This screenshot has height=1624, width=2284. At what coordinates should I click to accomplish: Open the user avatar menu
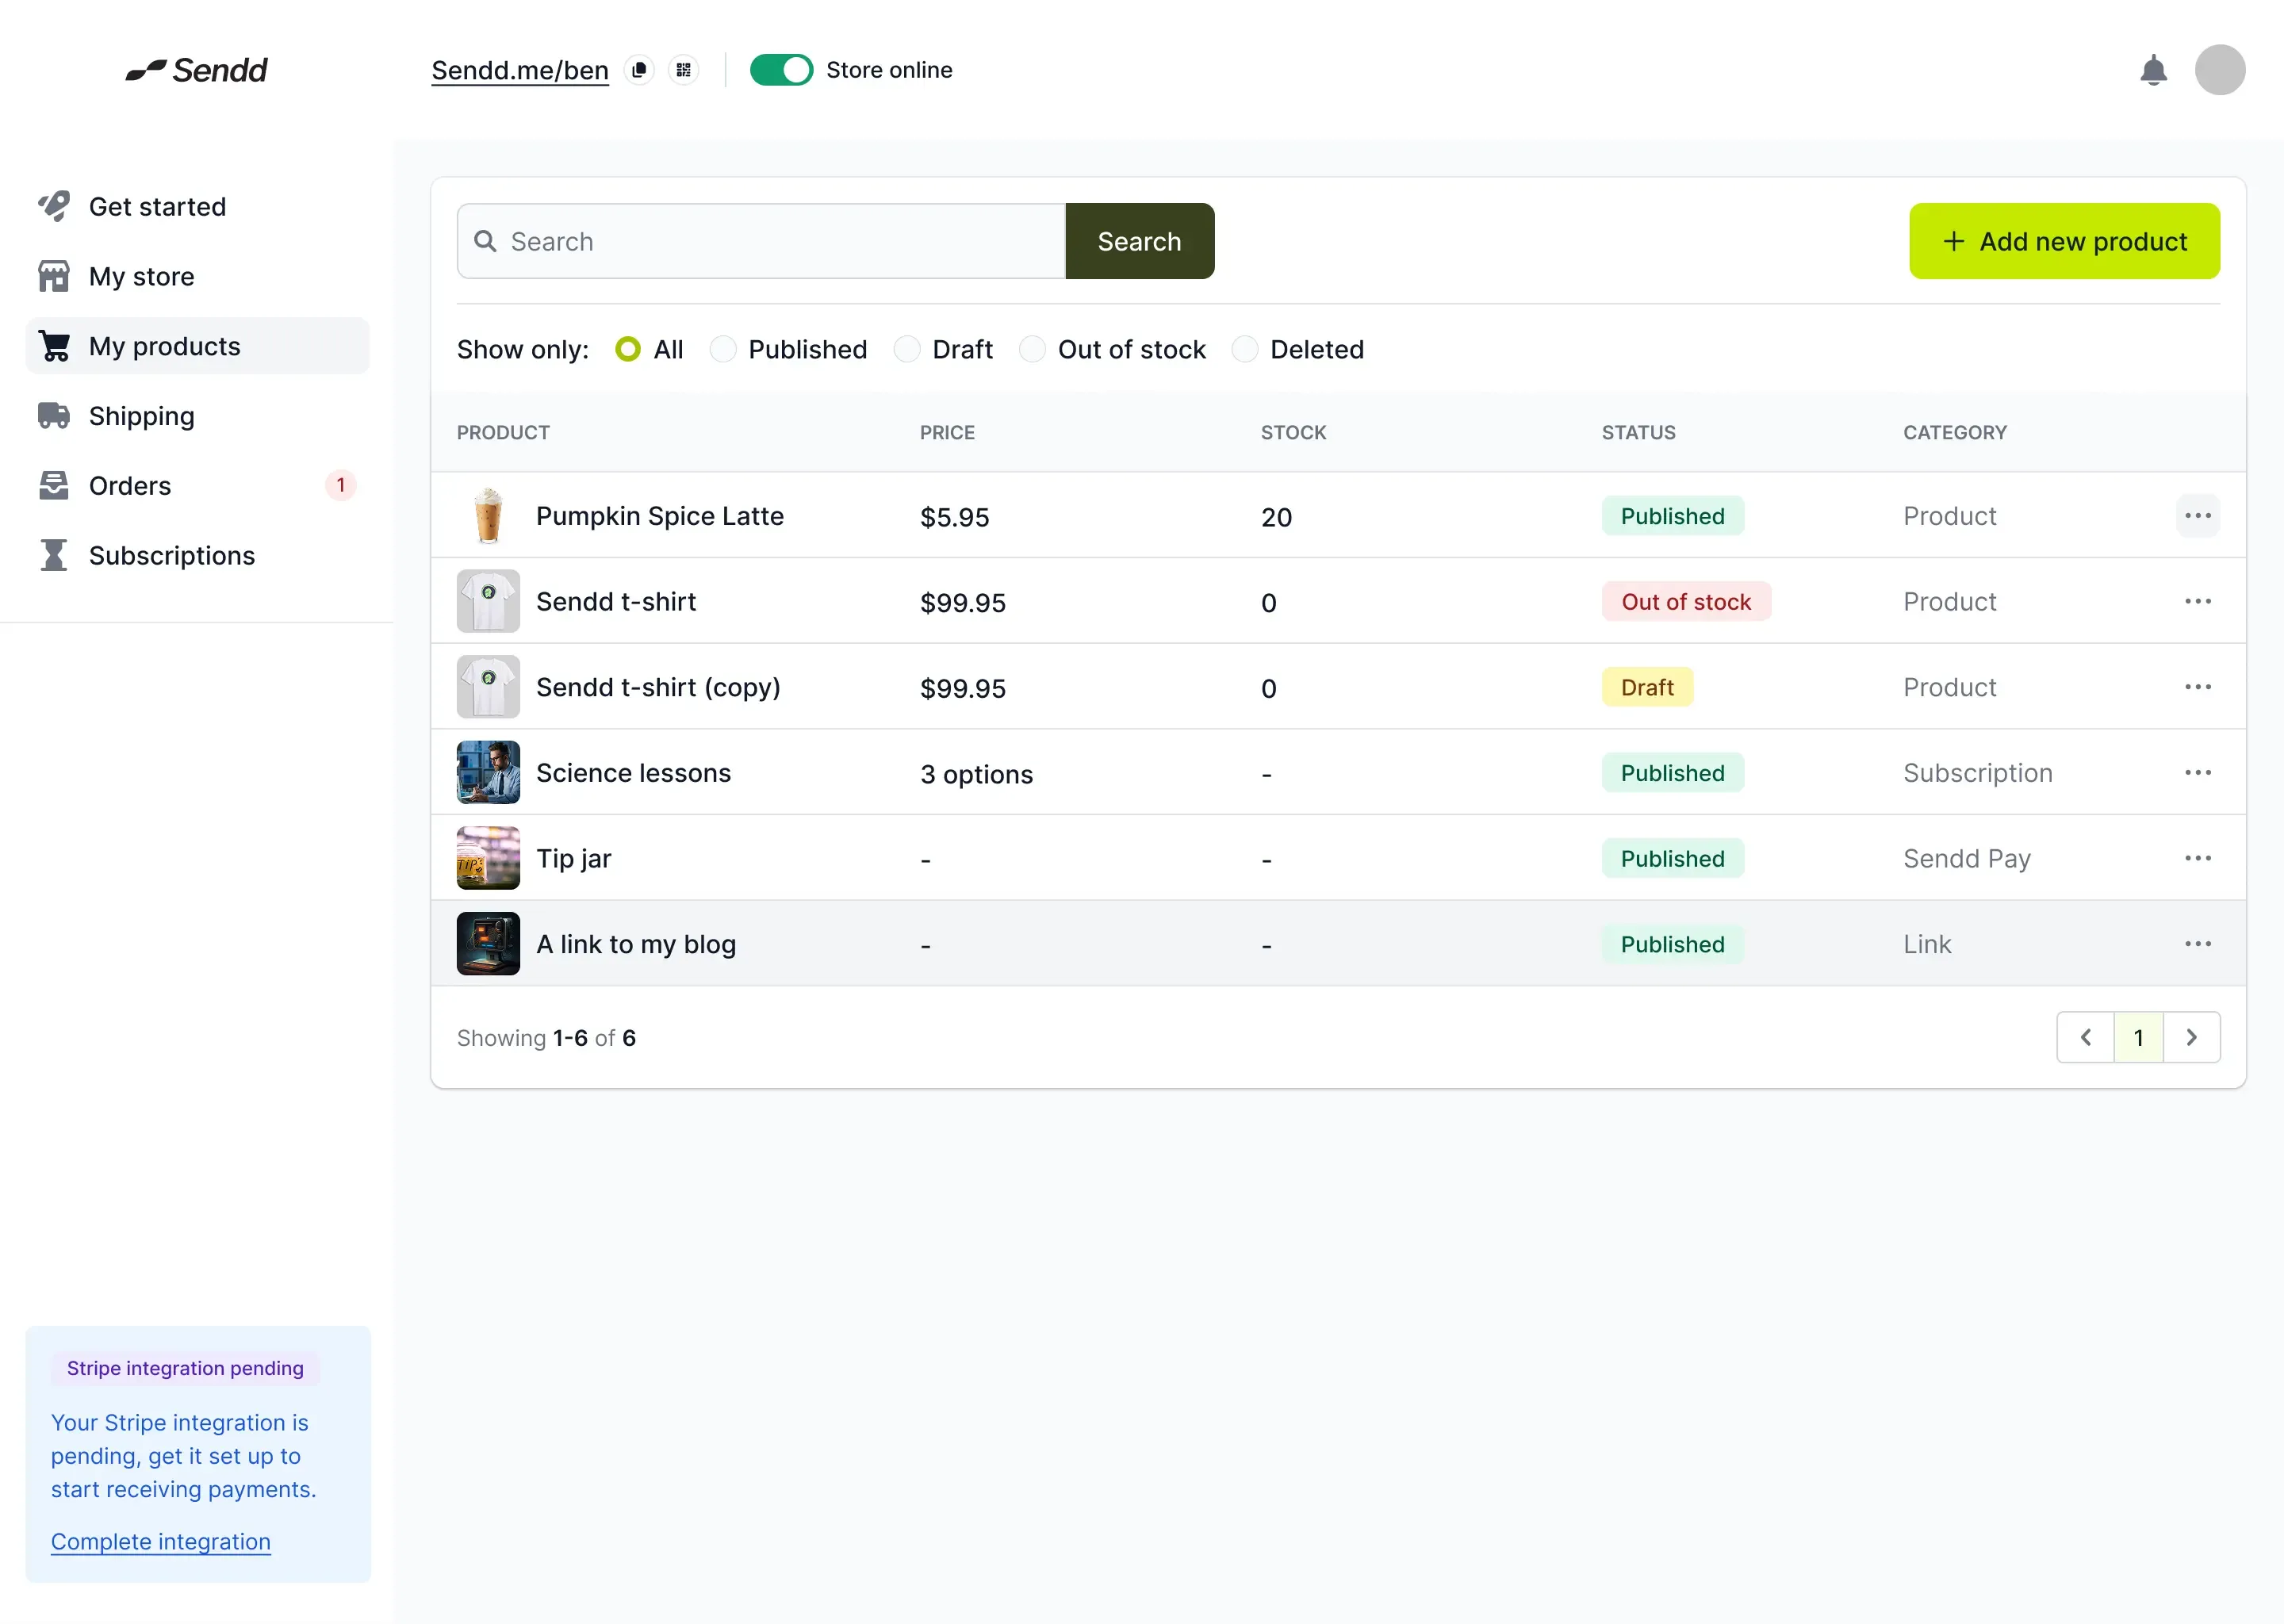tap(2220, 70)
